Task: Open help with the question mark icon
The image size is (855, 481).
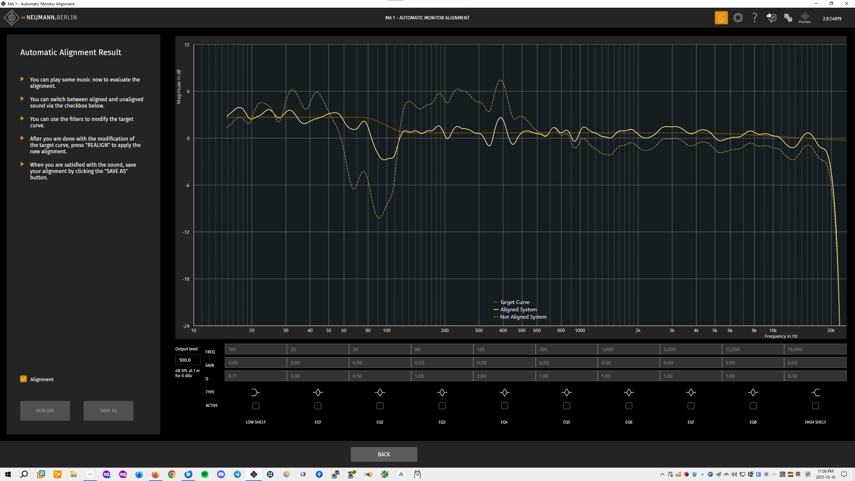Action: coord(754,18)
